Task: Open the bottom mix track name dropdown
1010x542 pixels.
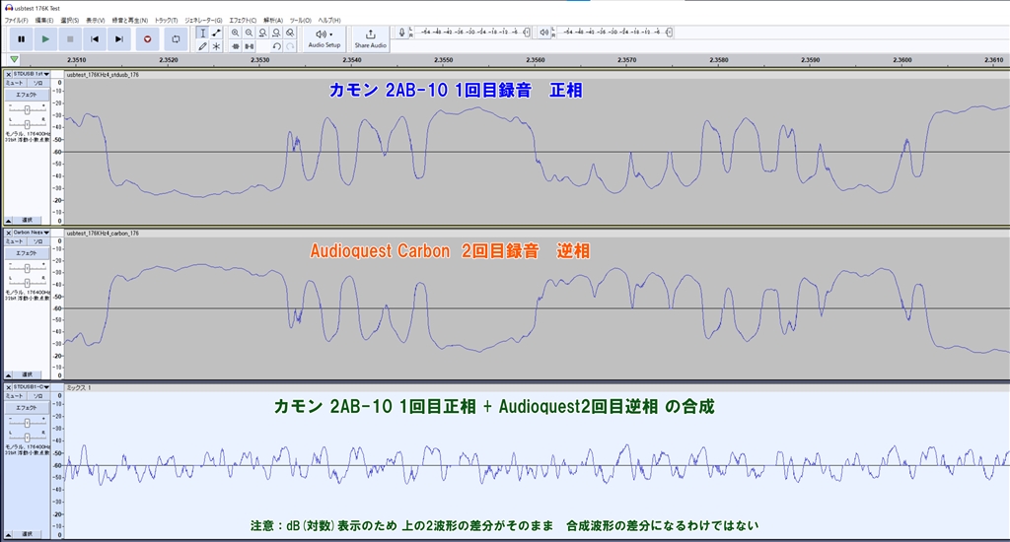Action: point(32,387)
